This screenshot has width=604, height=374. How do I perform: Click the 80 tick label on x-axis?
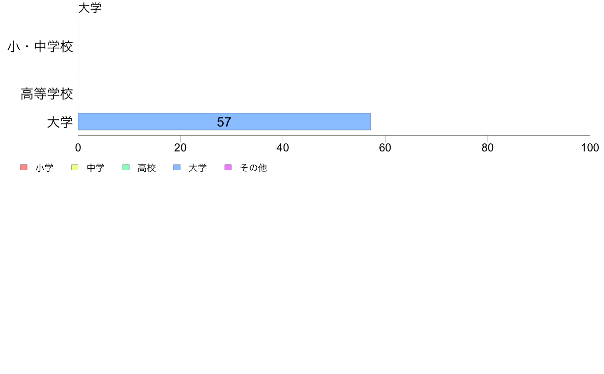[x=488, y=147]
